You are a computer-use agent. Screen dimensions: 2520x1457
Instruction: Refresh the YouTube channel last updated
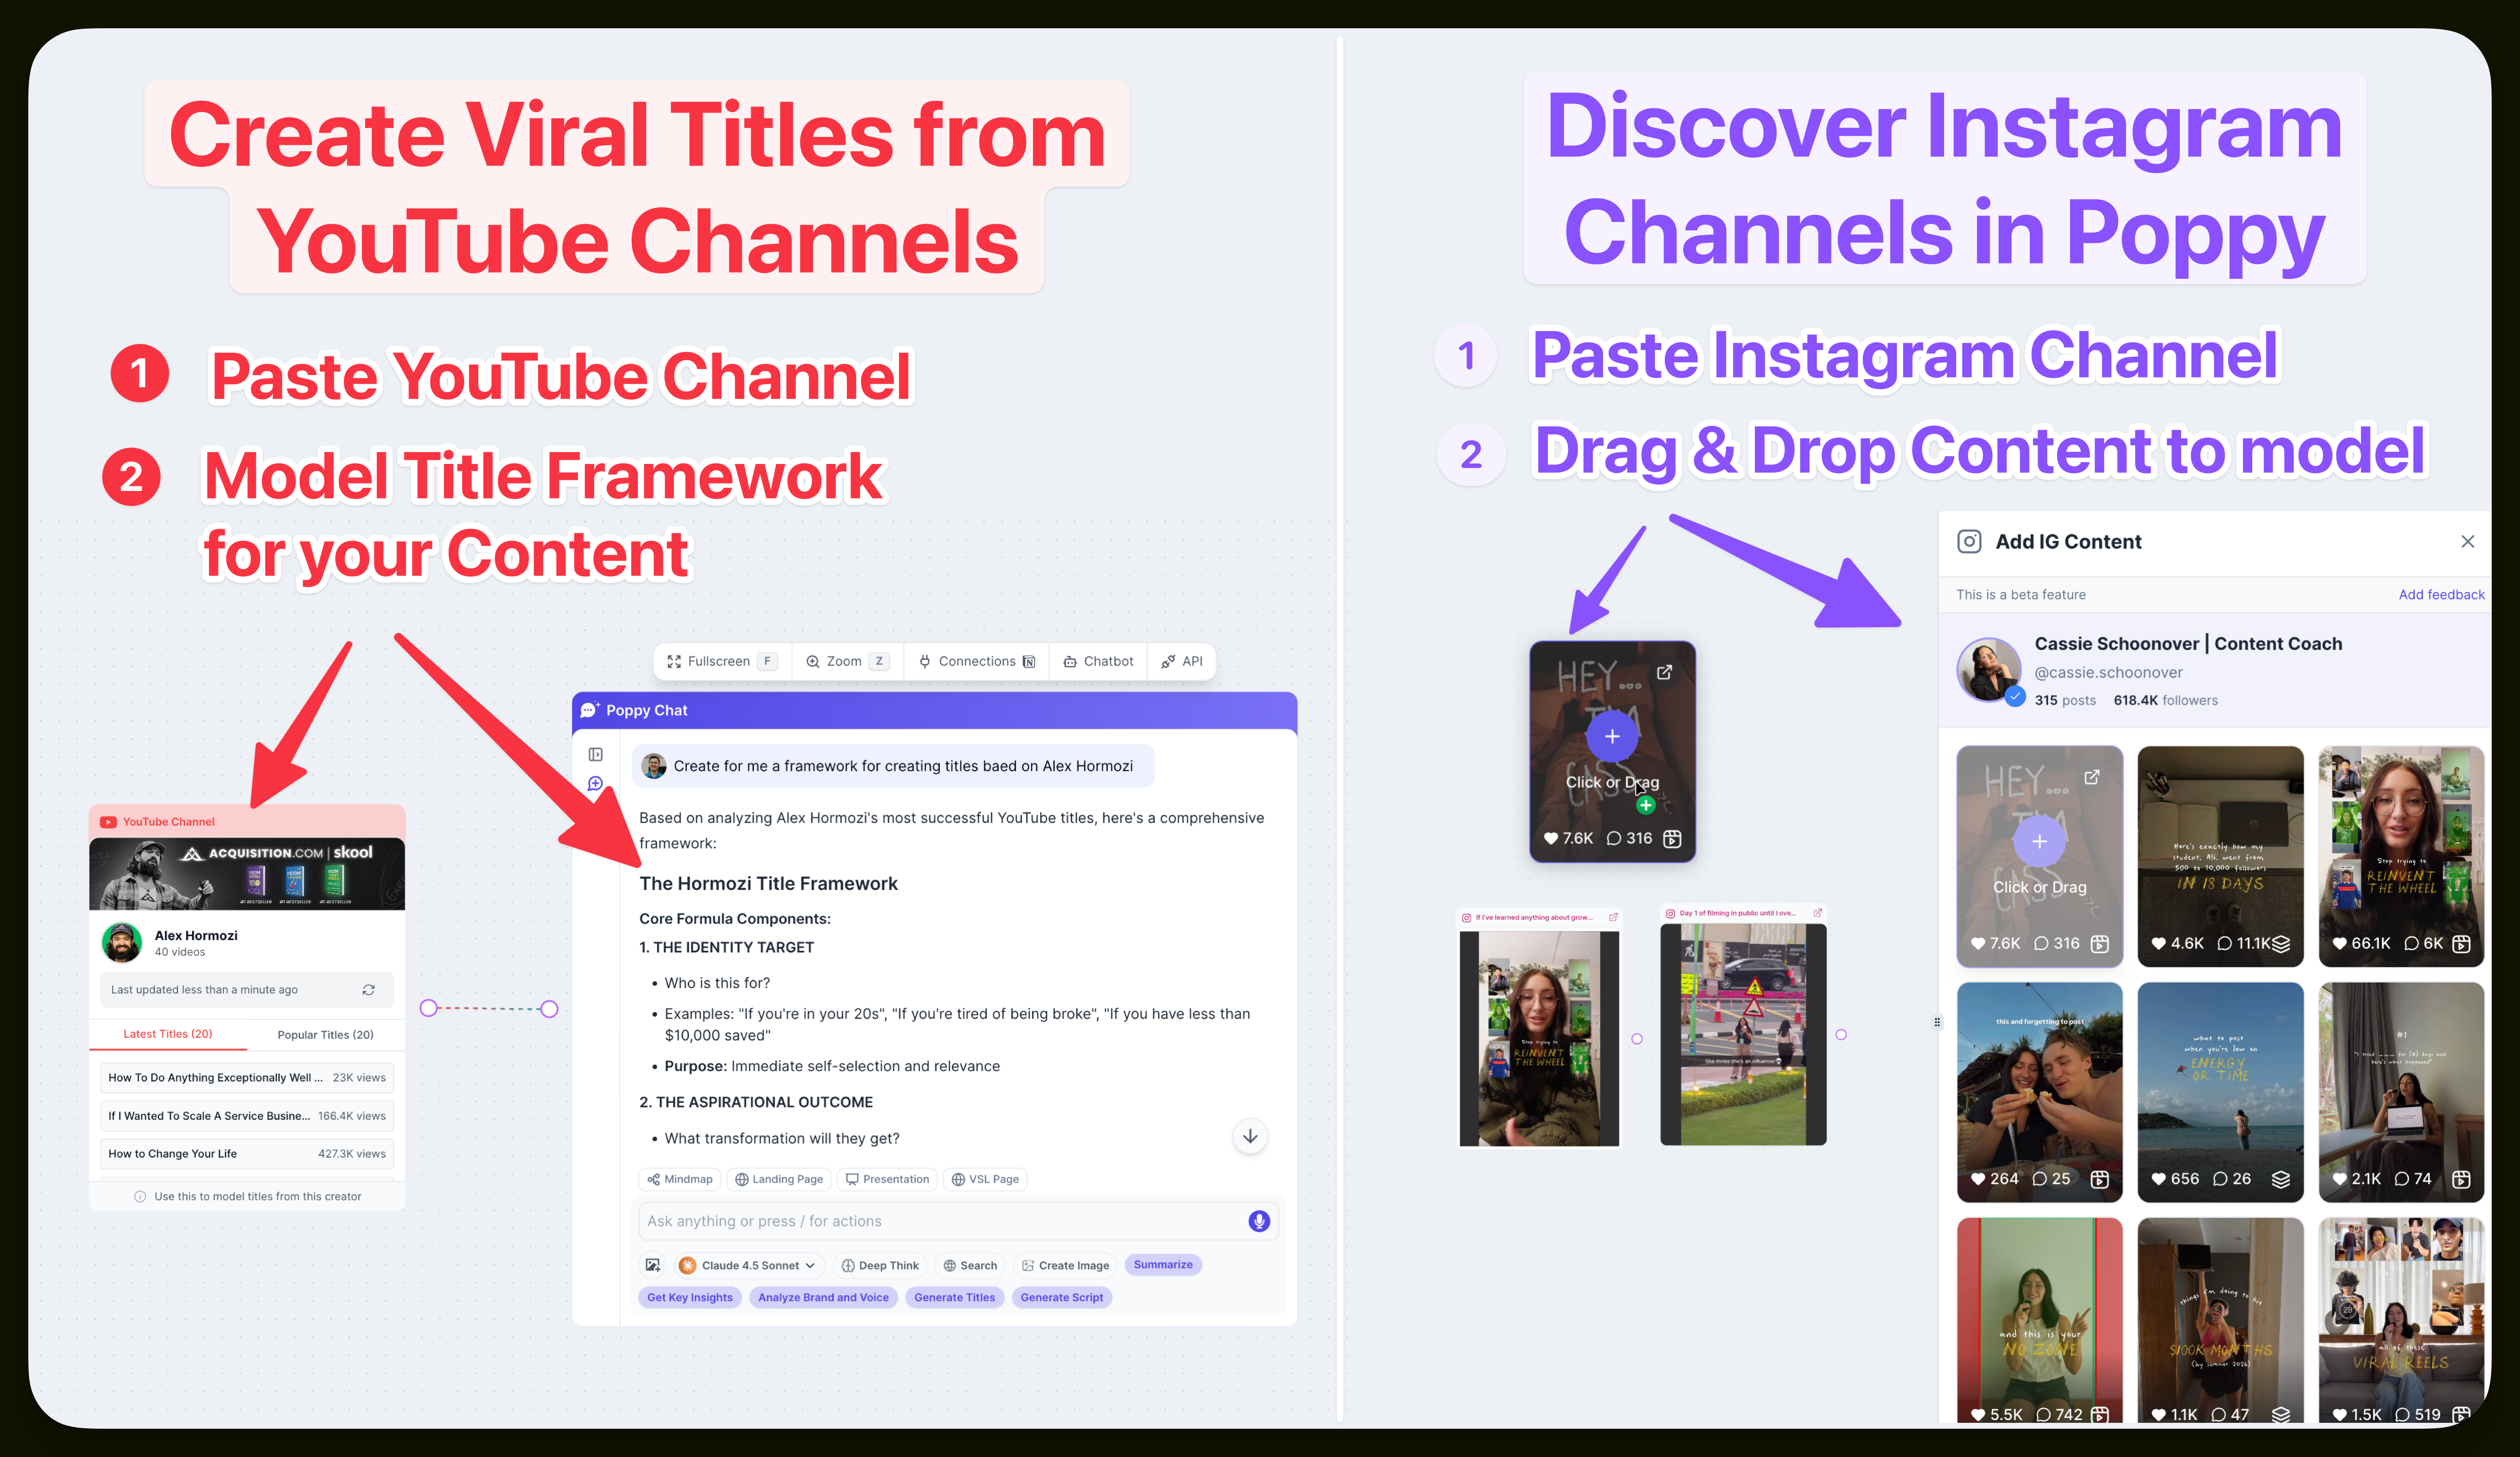(x=368, y=989)
